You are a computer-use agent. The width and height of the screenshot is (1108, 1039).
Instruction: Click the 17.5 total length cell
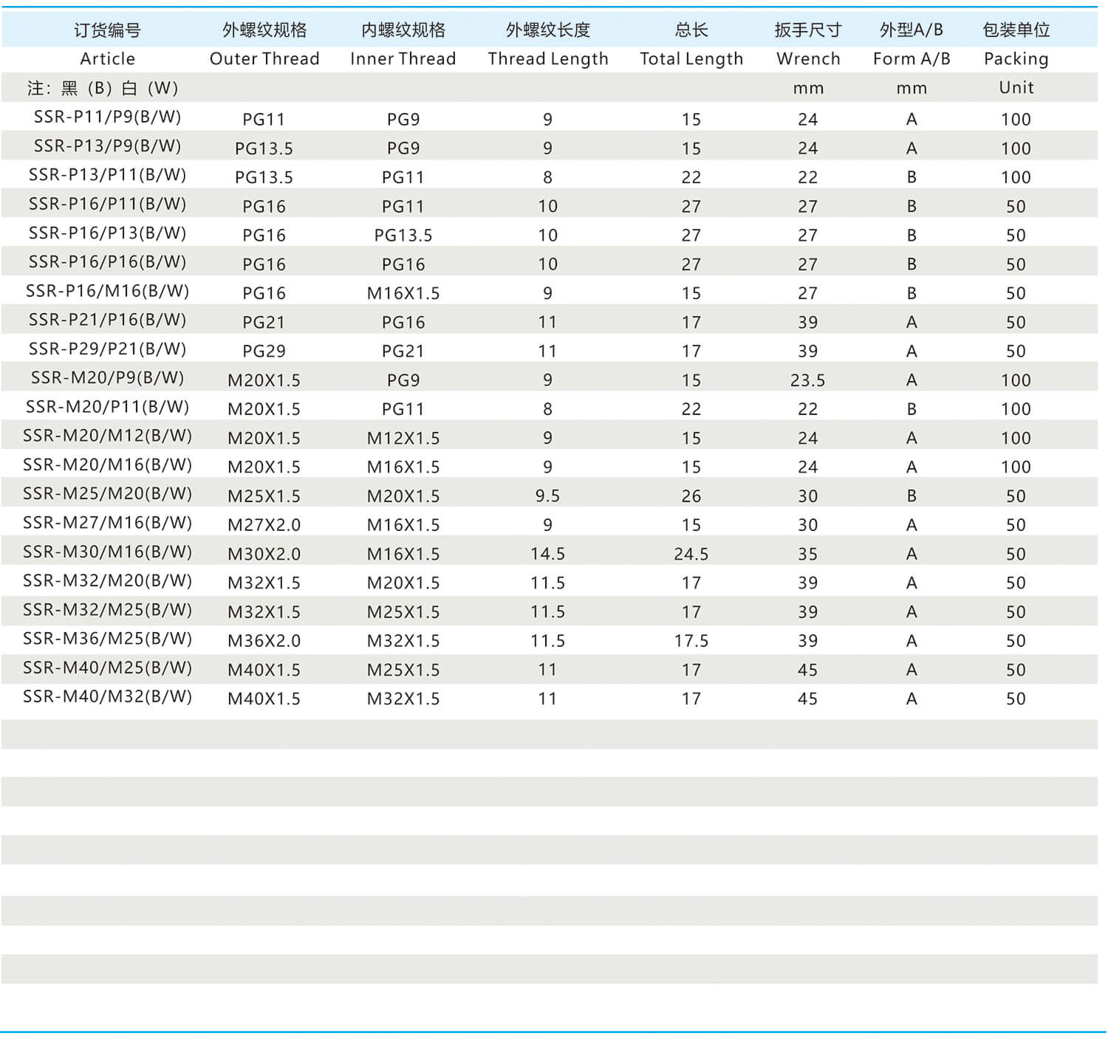(691, 641)
